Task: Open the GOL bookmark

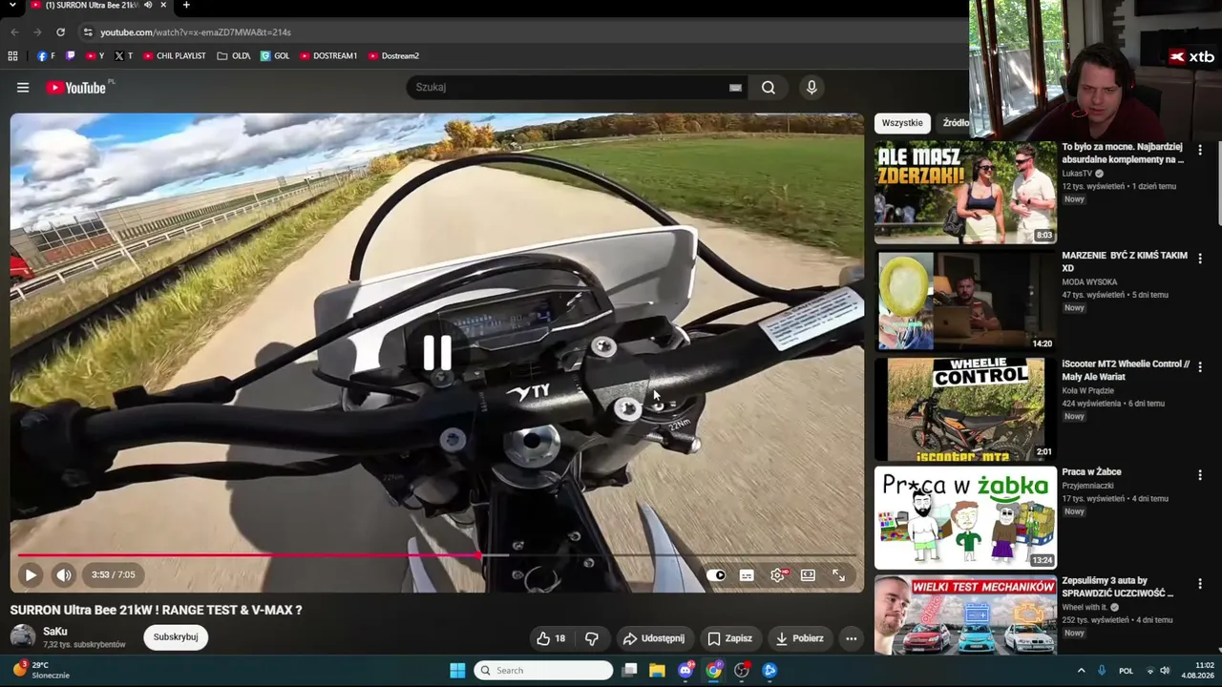Action: tap(275, 56)
